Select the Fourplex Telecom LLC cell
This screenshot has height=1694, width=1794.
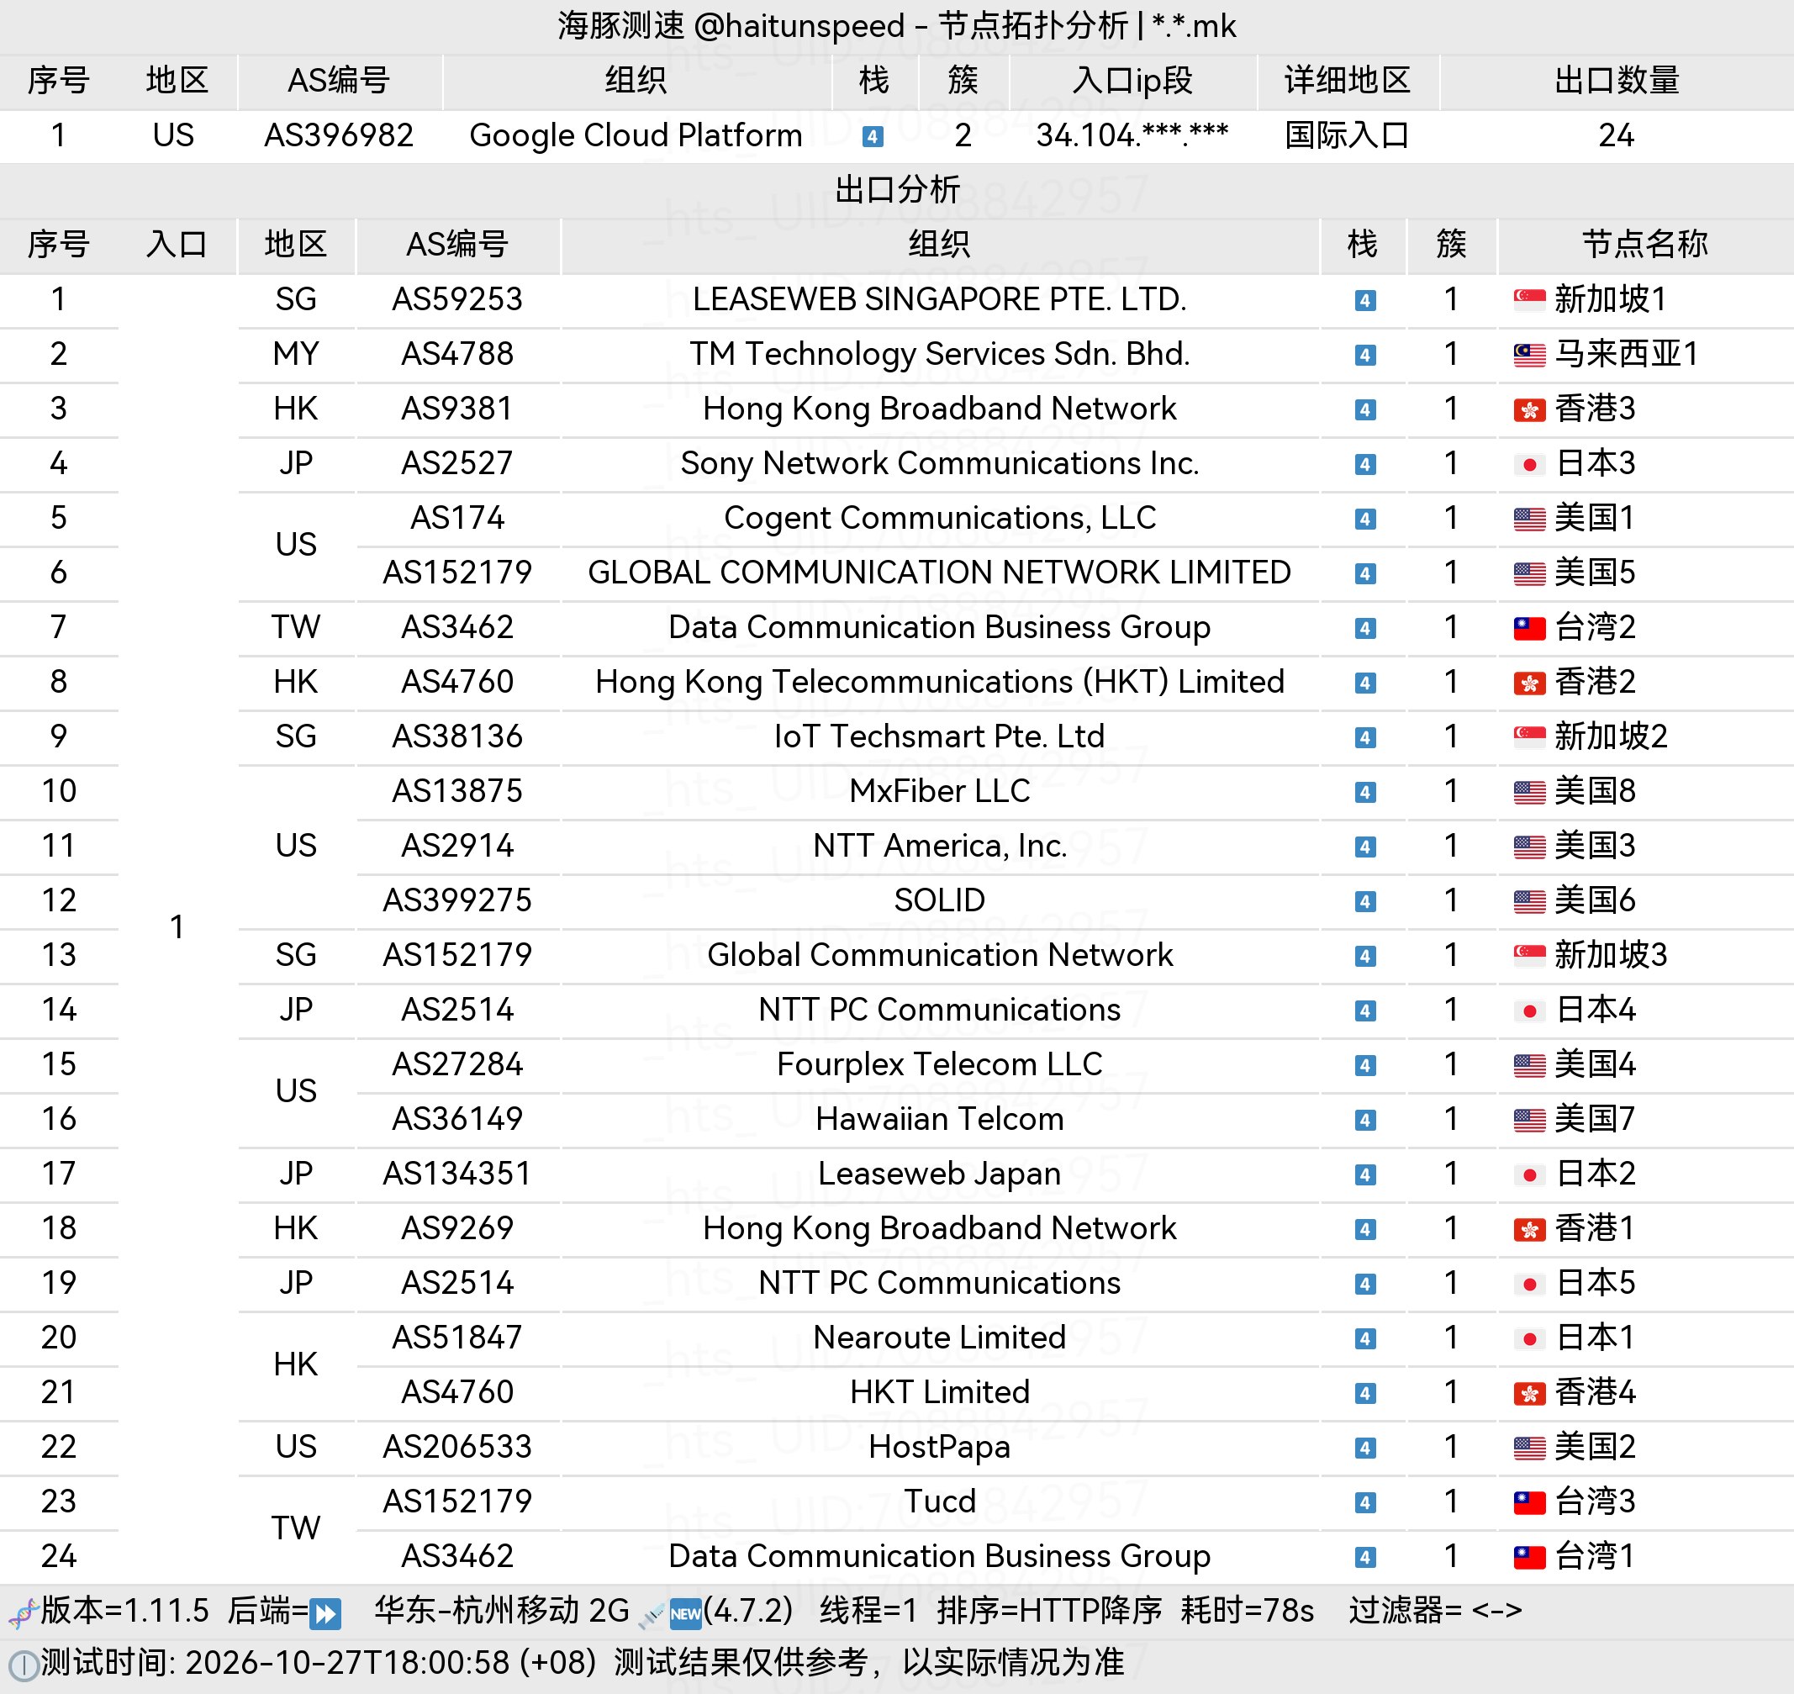(x=939, y=1063)
